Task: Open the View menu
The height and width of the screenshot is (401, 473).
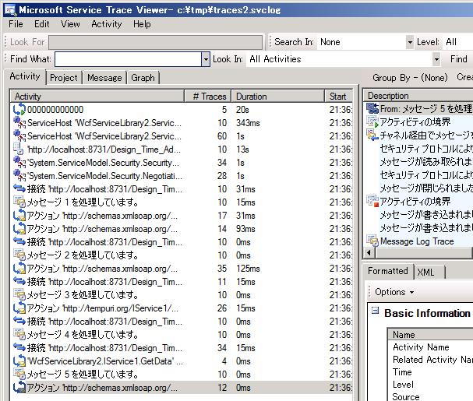Action: click(70, 24)
